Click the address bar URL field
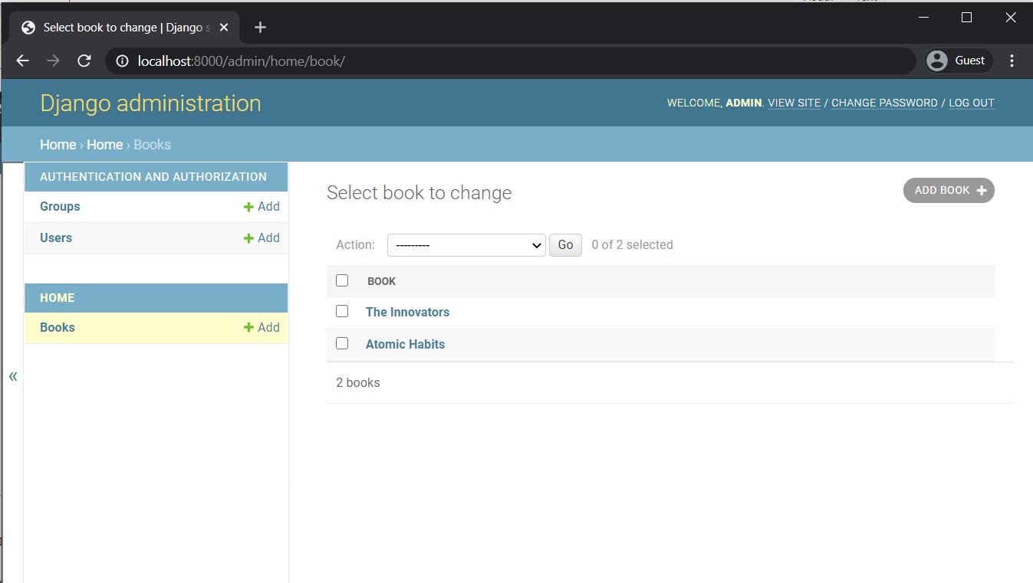The width and height of the screenshot is (1033, 583). pos(506,61)
